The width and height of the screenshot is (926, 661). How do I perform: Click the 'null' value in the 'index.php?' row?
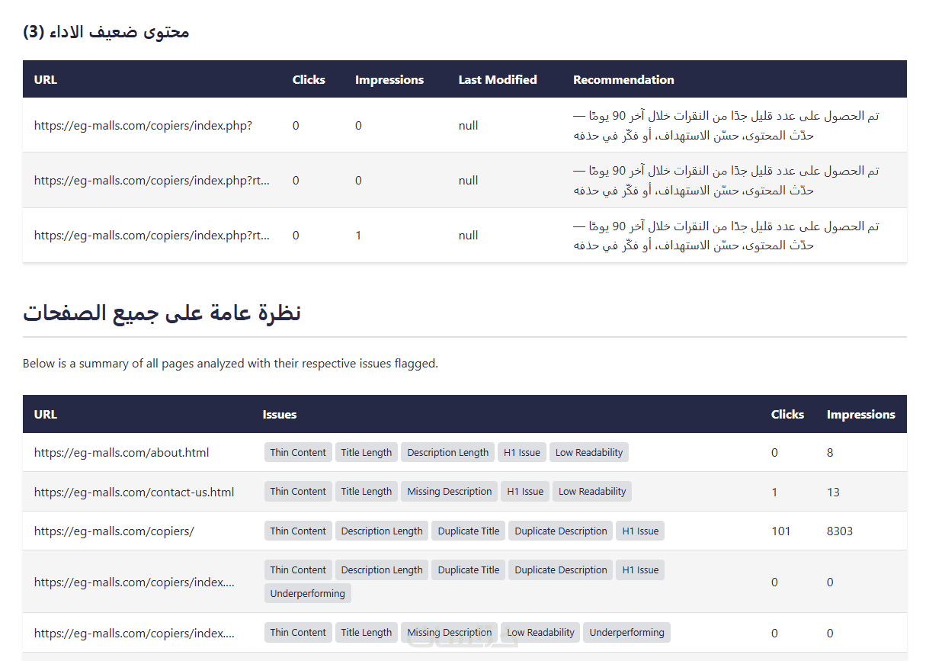[469, 125]
